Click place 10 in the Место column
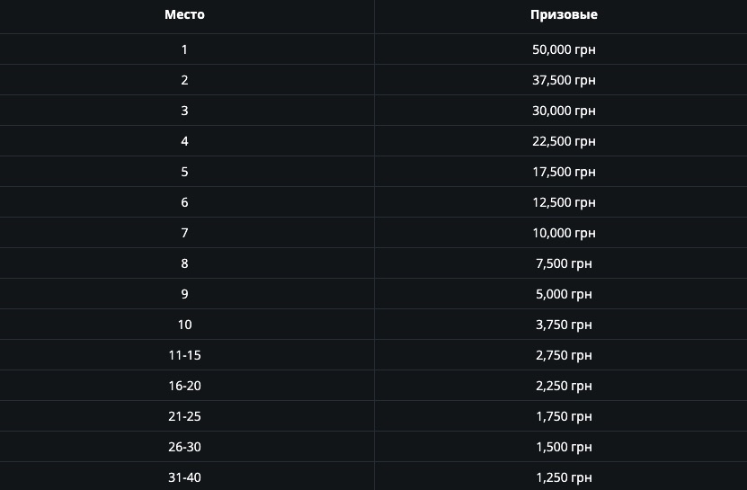This screenshot has width=747, height=490. click(184, 325)
